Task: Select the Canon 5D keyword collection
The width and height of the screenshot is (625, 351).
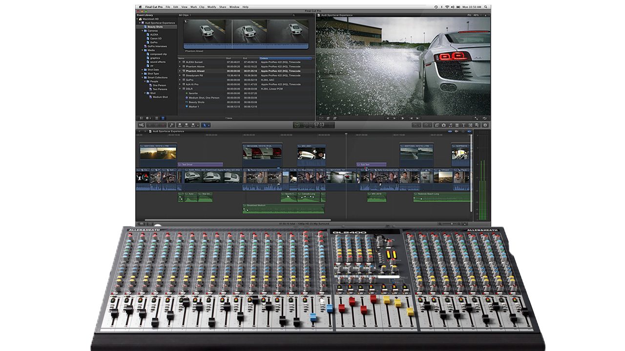Action: 155,39
